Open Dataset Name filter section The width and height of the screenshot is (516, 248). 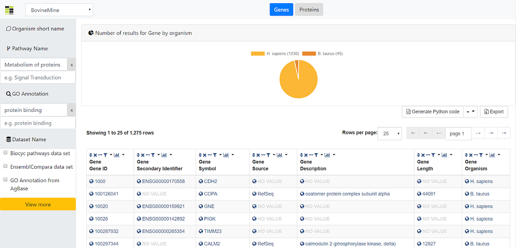pyautogui.click(x=38, y=139)
